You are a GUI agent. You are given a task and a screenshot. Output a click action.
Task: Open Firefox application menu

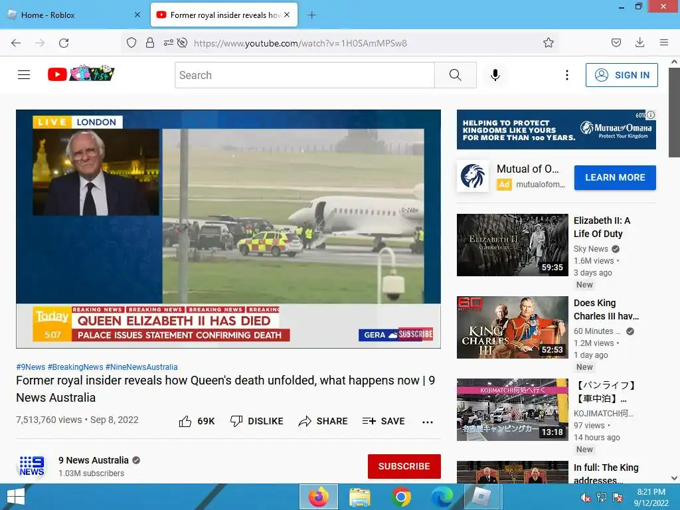pyautogui.click(x=664, y=43)
